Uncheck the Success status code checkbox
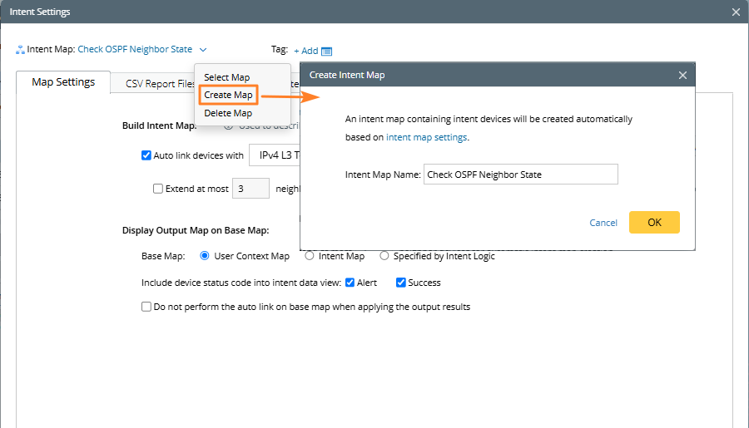Viewport: 749px width, 428px height. pyautogui.click(x=401, y=283)
